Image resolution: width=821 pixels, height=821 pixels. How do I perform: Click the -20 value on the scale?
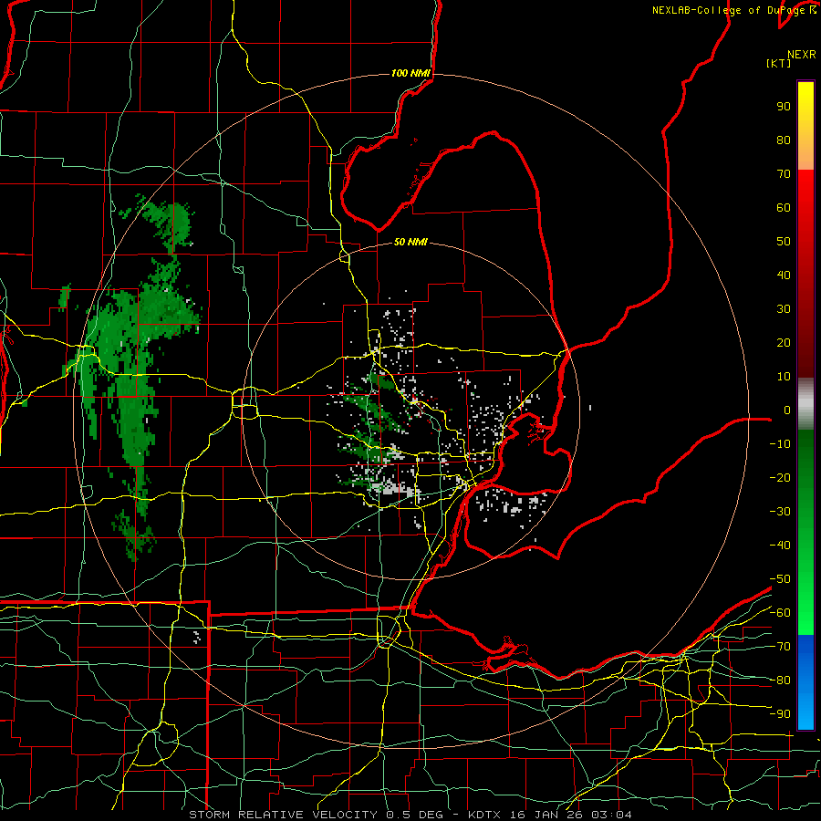tap(780, 478)
